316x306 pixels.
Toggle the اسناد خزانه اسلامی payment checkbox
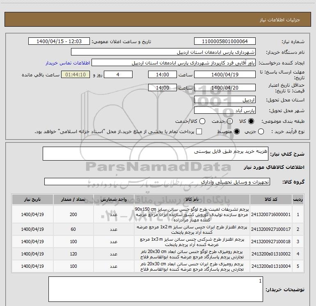(x=199, y=131)
